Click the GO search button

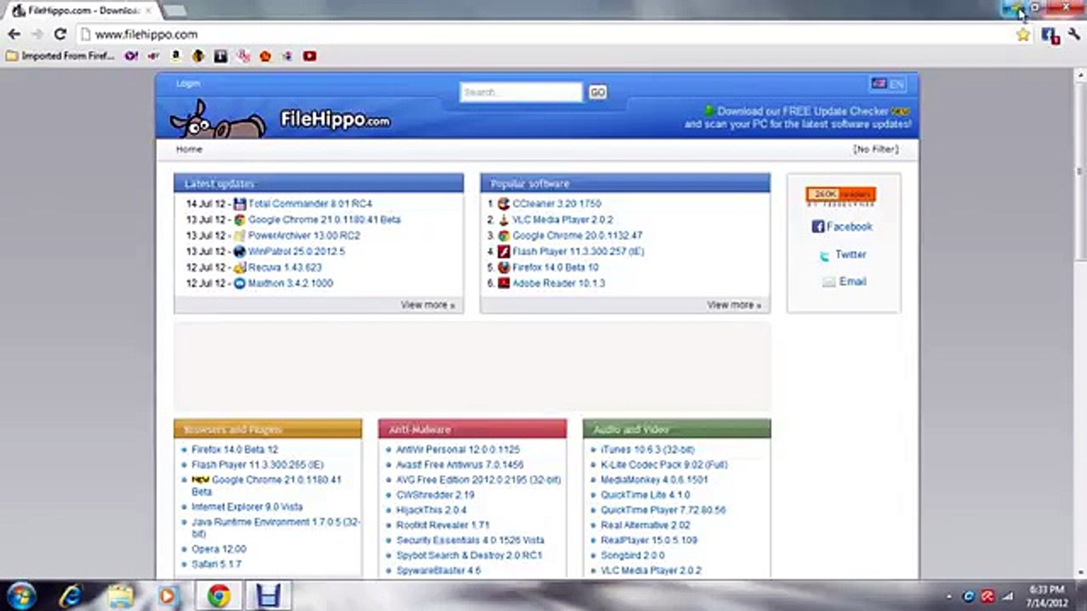pyautogui.click(x=597, y=92)
